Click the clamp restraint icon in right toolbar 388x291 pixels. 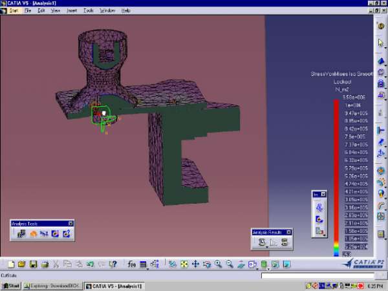coord(381,130)
